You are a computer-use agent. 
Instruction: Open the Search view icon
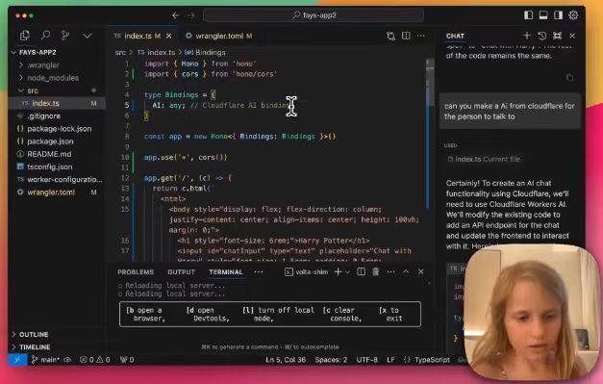pyautogui.click(x=45, y=36)
